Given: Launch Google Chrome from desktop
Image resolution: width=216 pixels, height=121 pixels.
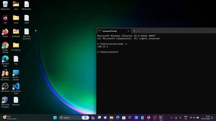Looking at the screenshot, I should (5, 47).
